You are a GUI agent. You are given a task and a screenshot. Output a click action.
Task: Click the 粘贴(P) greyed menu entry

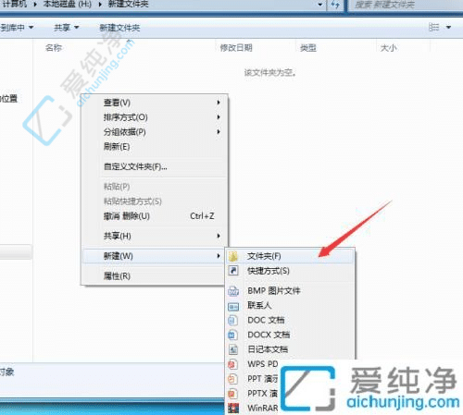[x=155, y=187]
